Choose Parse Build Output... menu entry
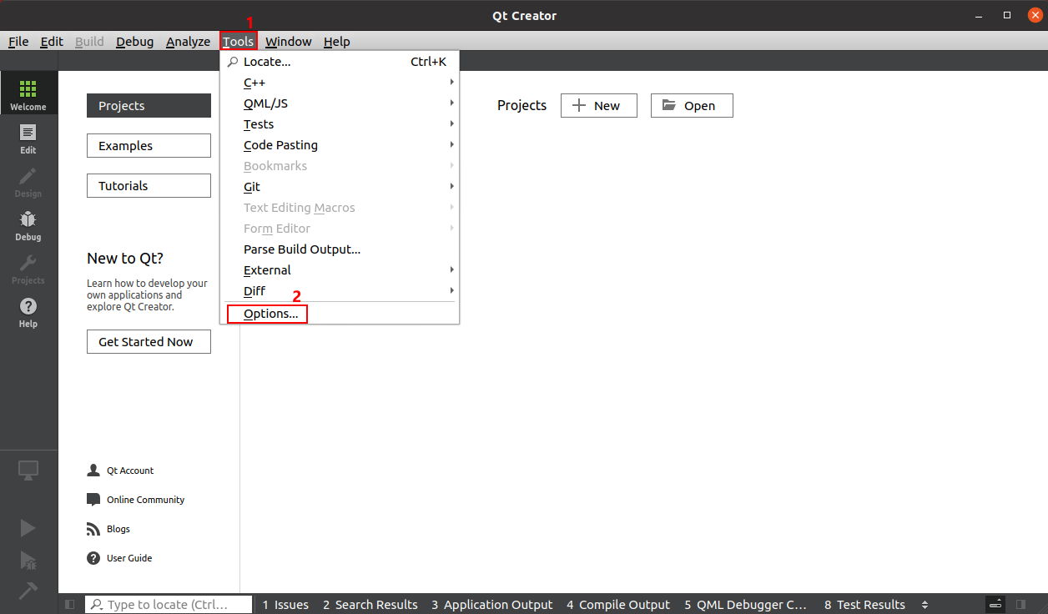This screenshot has width=1048, height=614. [340, 249]
